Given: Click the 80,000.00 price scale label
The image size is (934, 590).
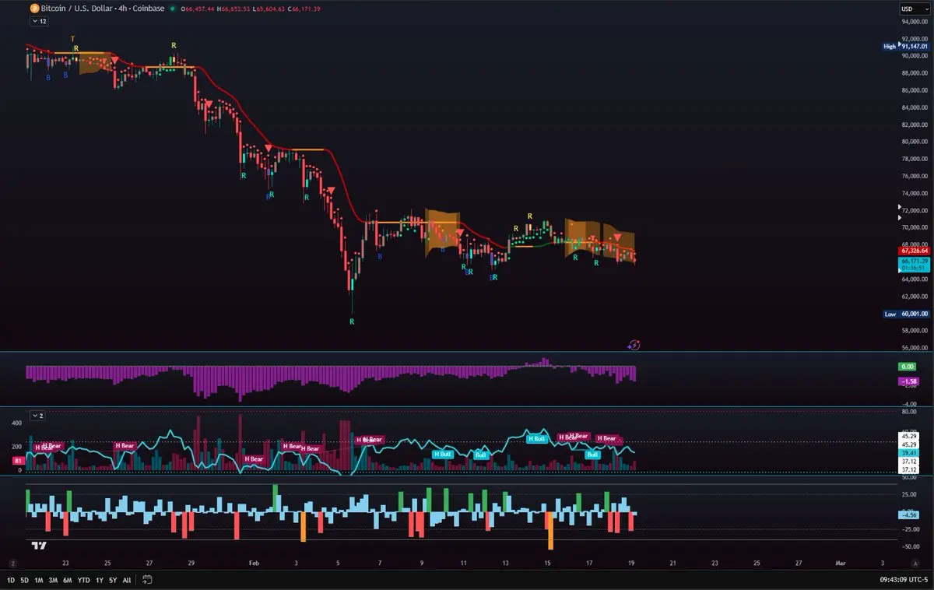Looking at the screenshot, I should pyautogui.click(x=915, y=142).
